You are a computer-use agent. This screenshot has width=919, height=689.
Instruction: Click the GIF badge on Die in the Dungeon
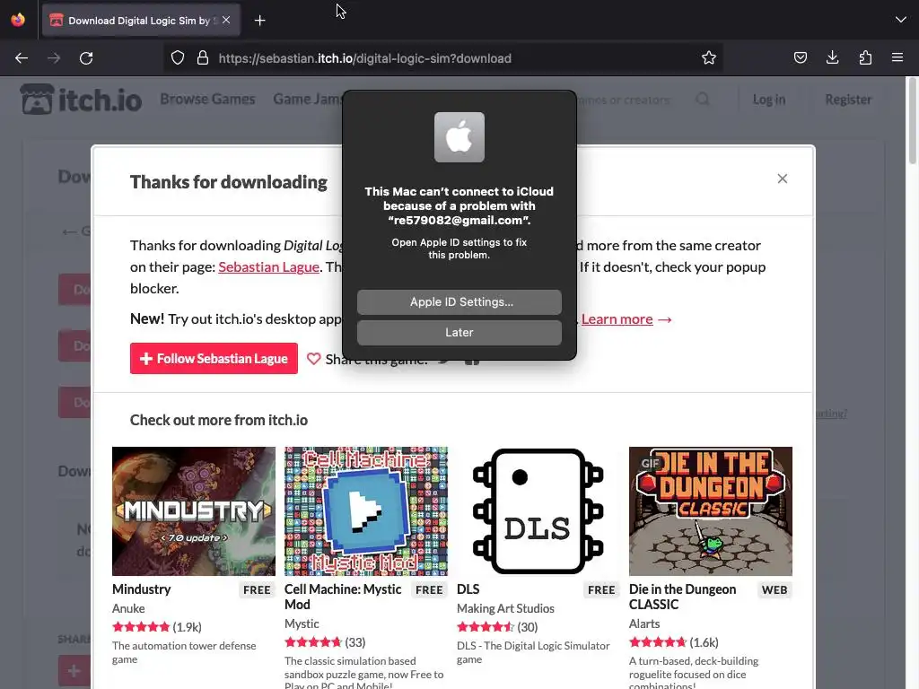tap(650, 464)
